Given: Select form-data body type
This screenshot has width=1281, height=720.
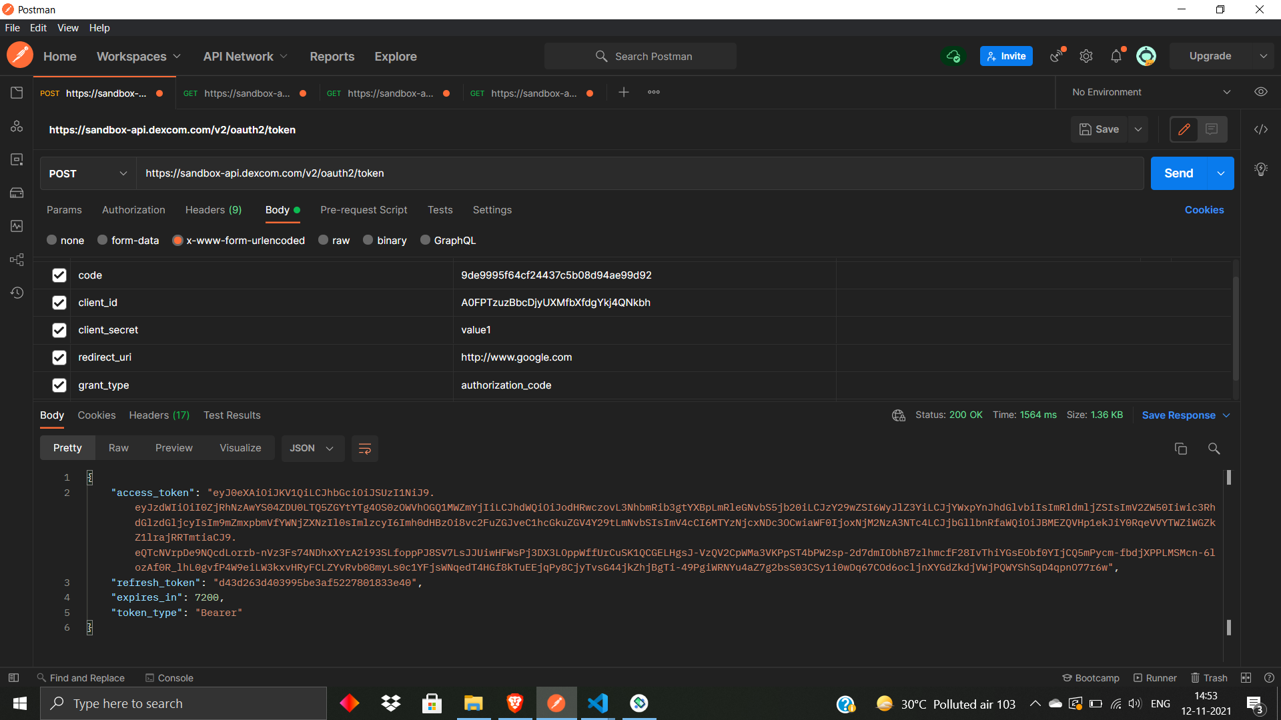Looking at the screenshot, I should click(x=102, y=240).
